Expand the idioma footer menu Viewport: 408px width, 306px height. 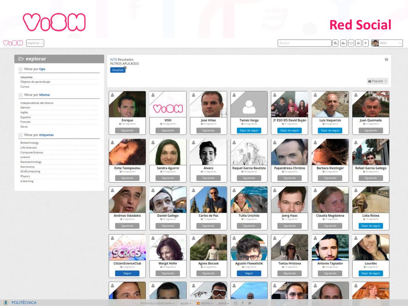204,303
